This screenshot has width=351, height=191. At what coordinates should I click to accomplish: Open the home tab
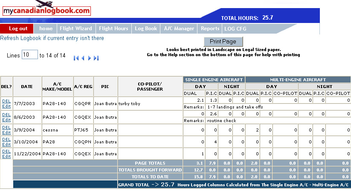46,29
